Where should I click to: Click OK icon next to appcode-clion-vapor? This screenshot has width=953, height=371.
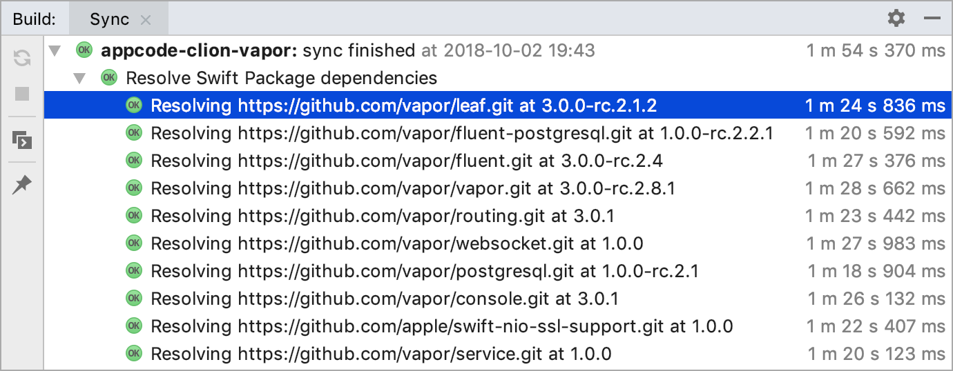tap(84, 50)
